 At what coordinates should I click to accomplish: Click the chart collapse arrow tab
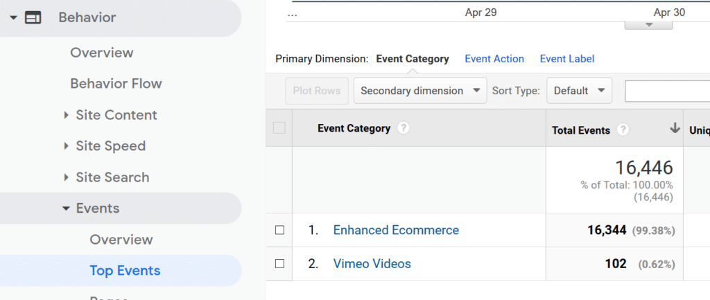pos(648,25)
